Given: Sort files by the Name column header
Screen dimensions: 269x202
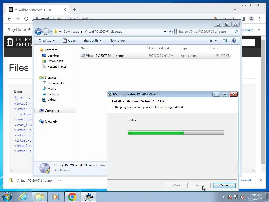Looking at the screenshot, I should (x=113, y=48).
